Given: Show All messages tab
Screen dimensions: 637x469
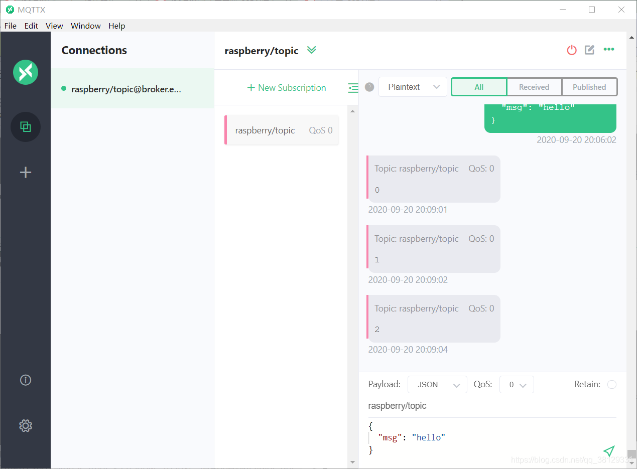Looking at the screenshot, I should [479, 87].
